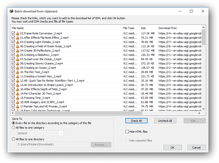
Task: Click the scroll down arrow of file list
Action: [204, 109]
